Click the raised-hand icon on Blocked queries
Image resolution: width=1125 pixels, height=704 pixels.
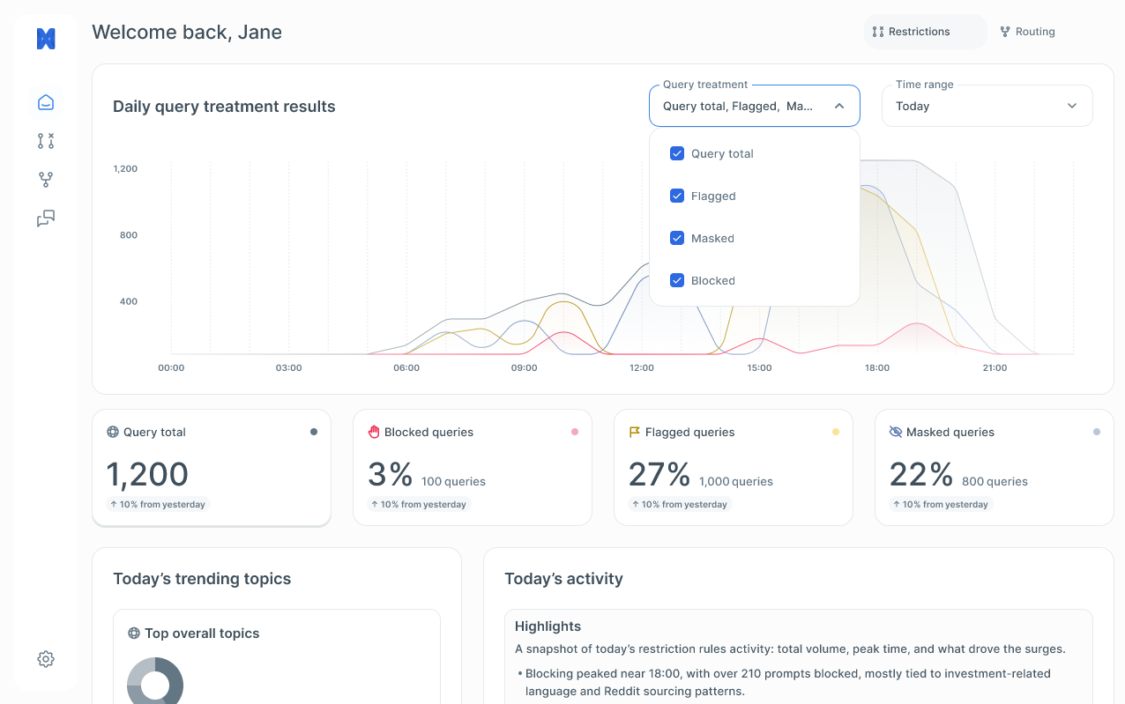click(375, 432)
